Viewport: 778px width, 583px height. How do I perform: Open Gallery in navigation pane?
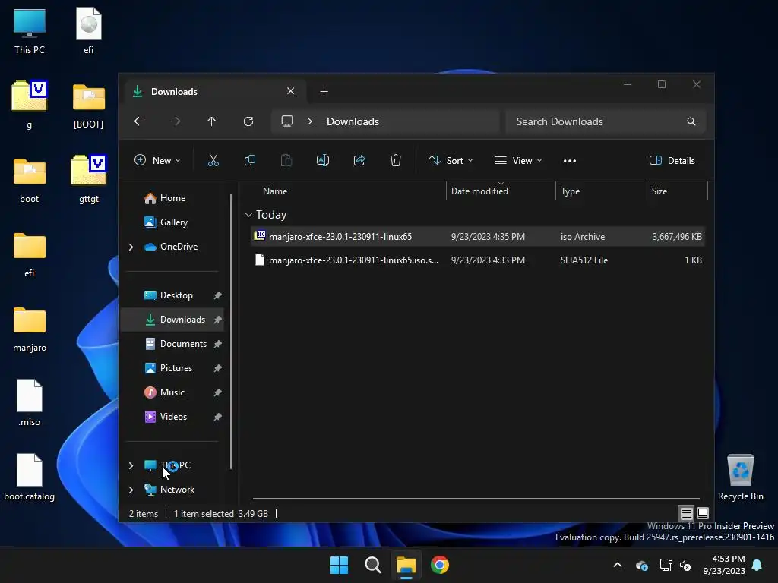pyautogui.click(x=172, y=222)
